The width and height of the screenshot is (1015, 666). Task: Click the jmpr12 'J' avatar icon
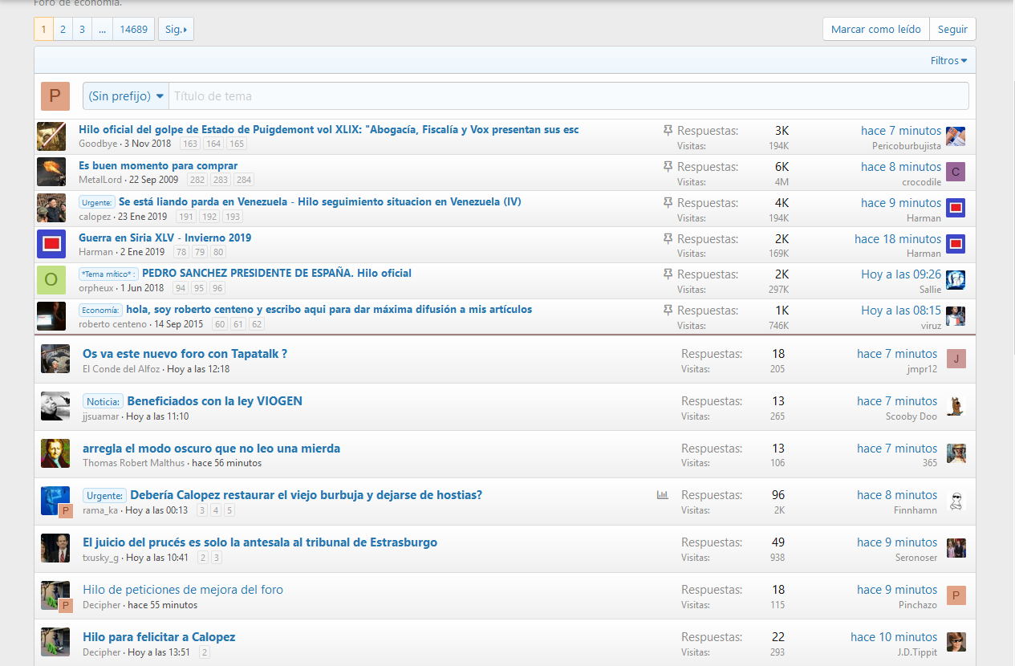[956, 359]
